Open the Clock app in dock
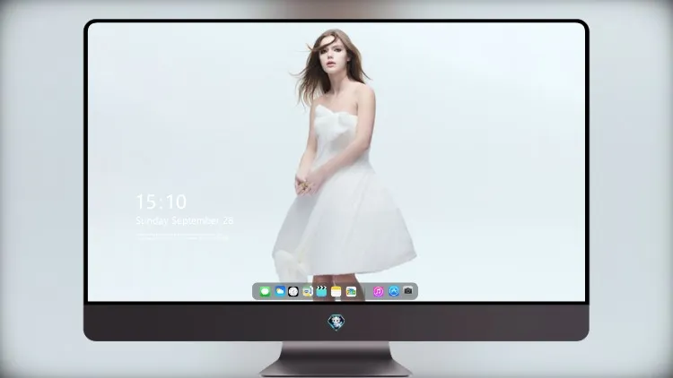The width and height of the screenshot is (673, 378). pos(293,291)
